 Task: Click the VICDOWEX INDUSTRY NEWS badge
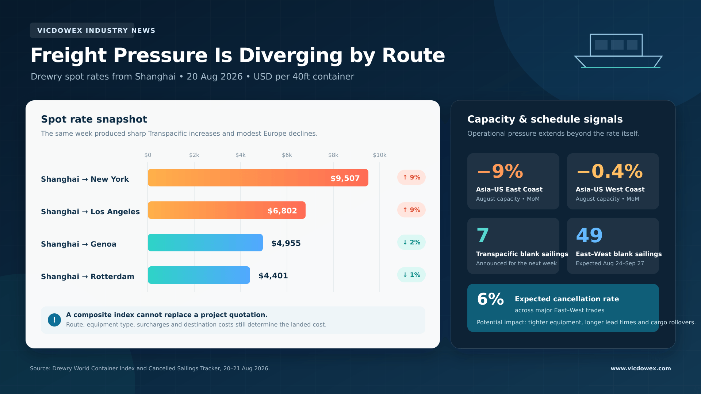[82, 30]
